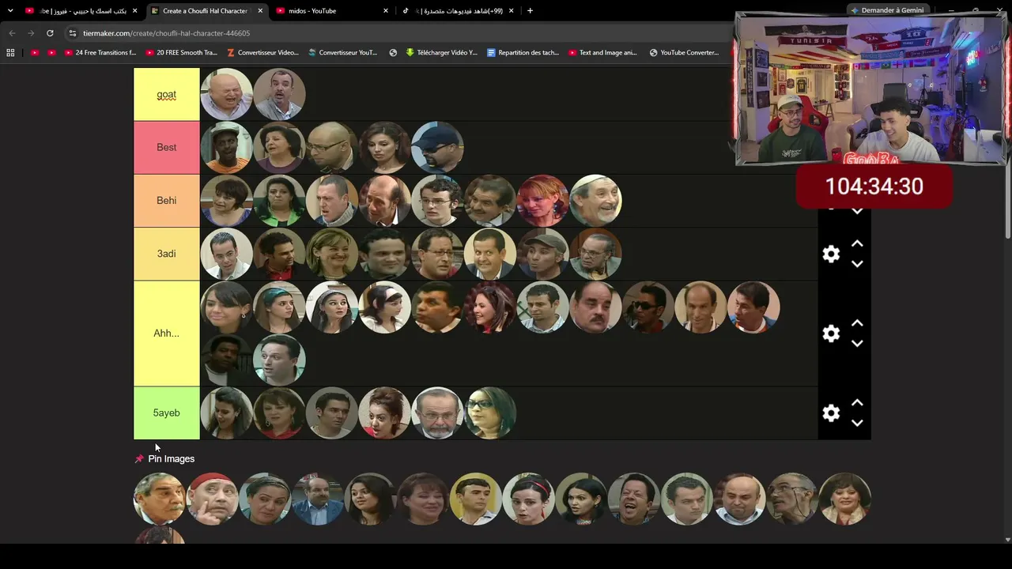Screen dimensions: 1012x569
Task: Select the sunglasses man in Ahh... tier
Action: click(648, 307)
